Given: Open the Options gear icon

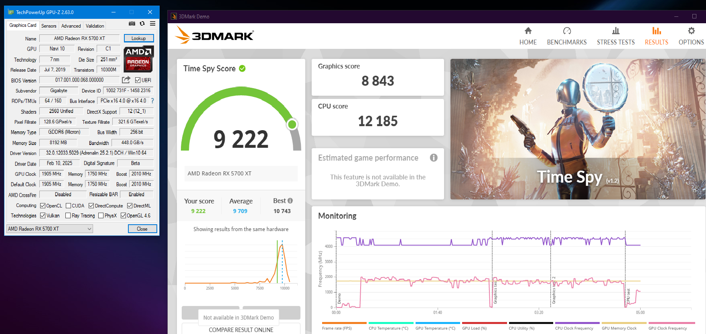Looking at the screenshot, I should (691, 31).
